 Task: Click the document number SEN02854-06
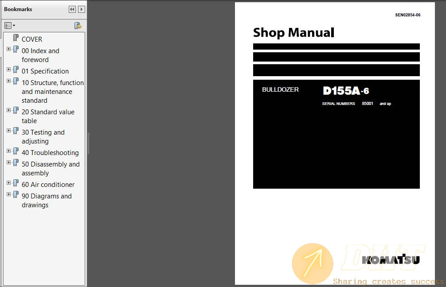pyautogui.click(x=407, y=15)
